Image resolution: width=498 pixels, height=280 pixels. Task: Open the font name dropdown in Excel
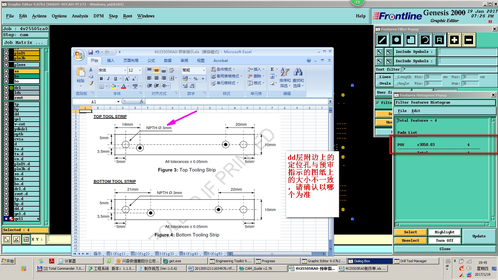coord(125,70)
